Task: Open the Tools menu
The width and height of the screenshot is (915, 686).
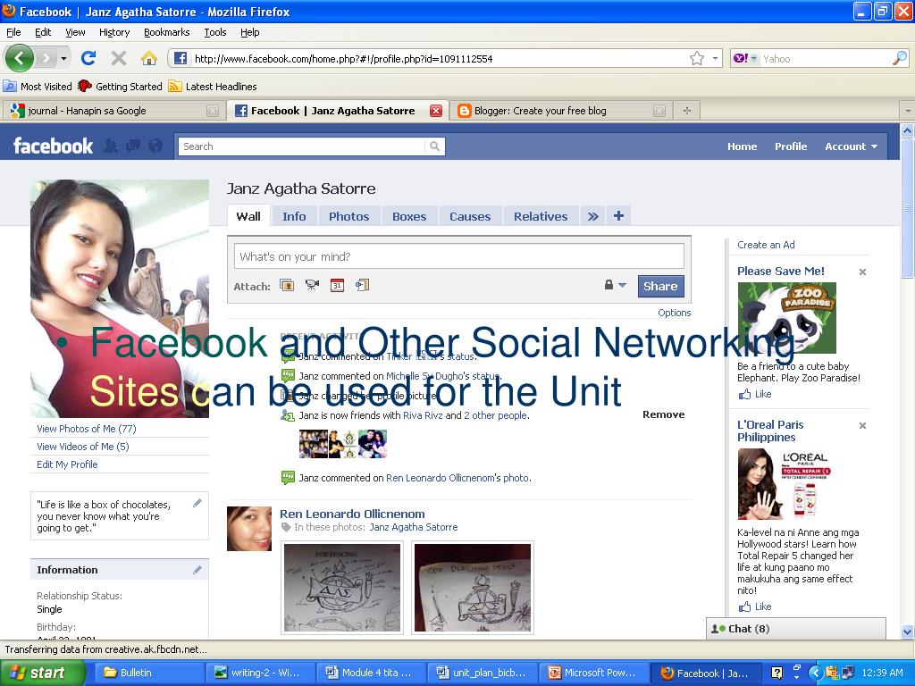Action: point(214,32)
